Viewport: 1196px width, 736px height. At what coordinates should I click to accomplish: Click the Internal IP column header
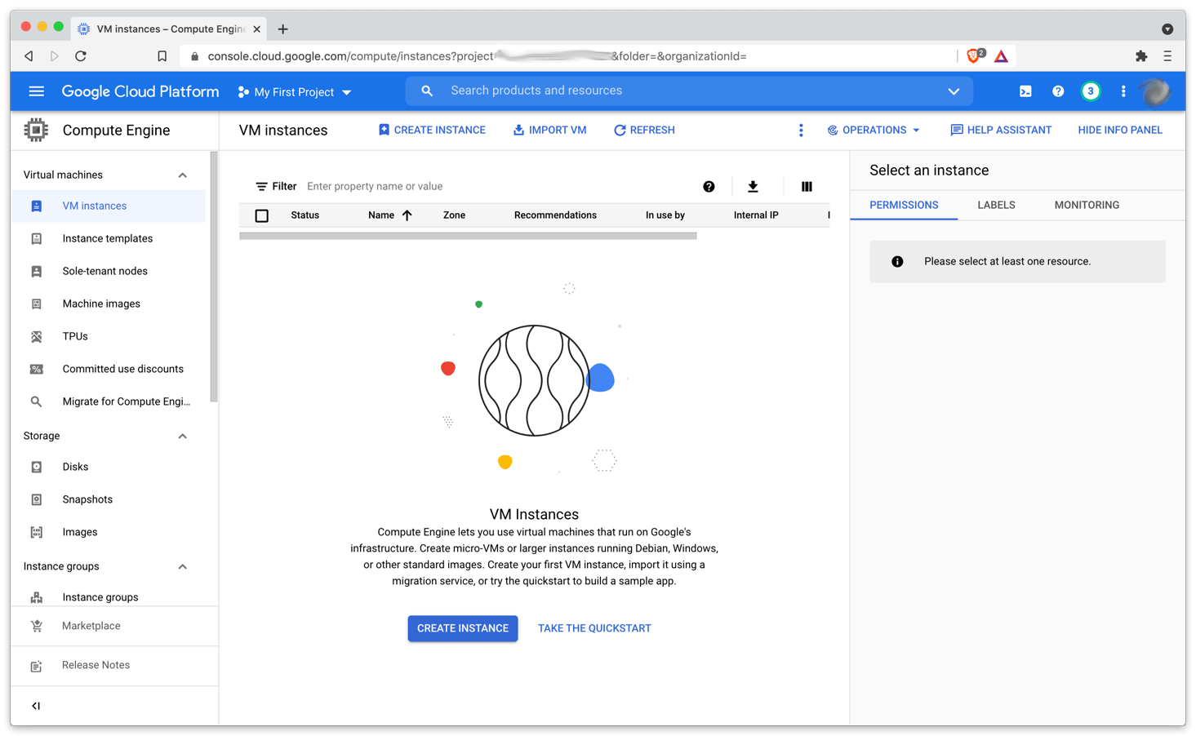(x=756, y=215)
